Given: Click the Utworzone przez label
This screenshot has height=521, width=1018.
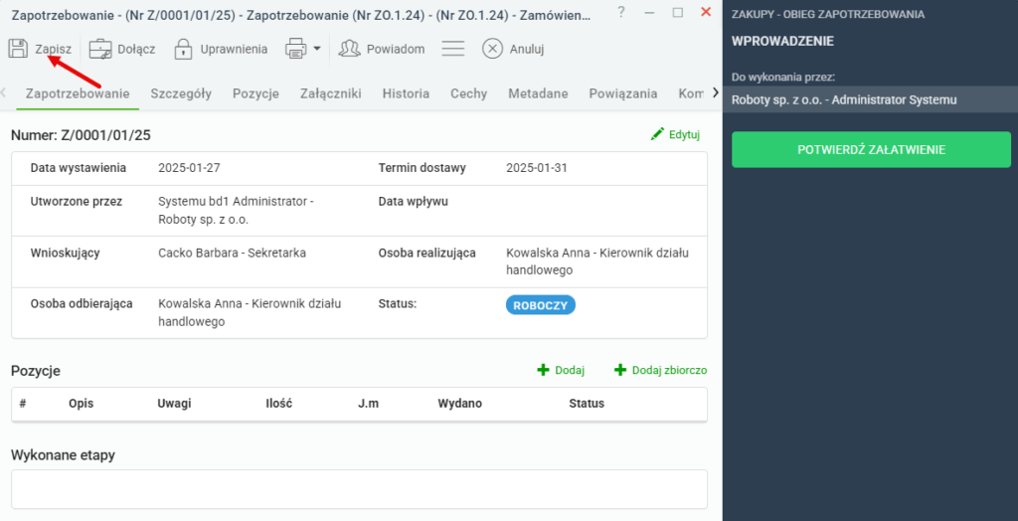Looking at the screenshot, I should click(x=76, y=202).
